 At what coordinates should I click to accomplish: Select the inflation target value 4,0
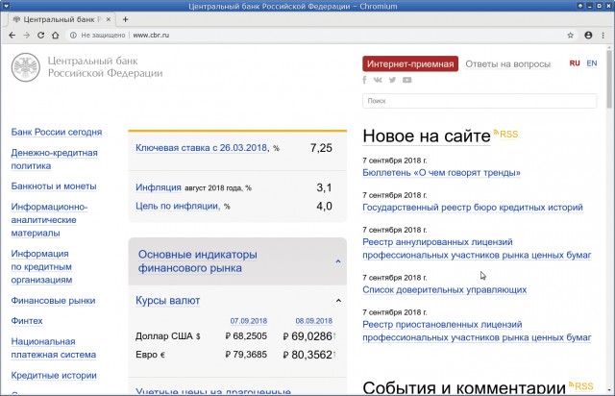tap(325, 206)
